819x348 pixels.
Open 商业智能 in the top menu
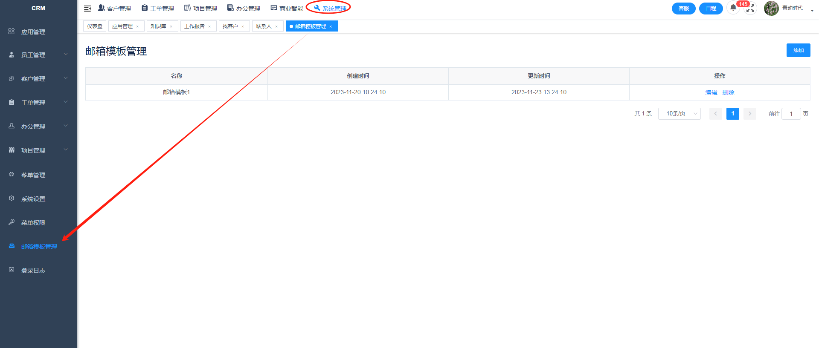click(287, 9)
